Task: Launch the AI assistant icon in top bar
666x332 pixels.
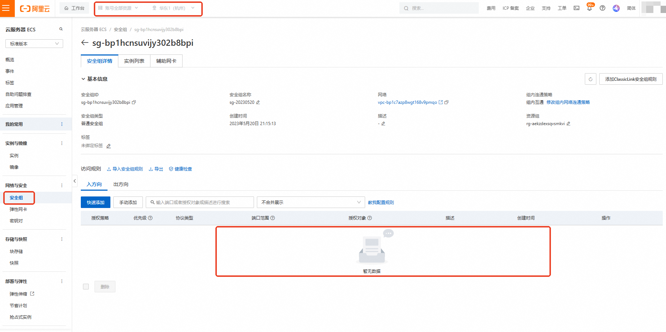Action: click(616, 8)
